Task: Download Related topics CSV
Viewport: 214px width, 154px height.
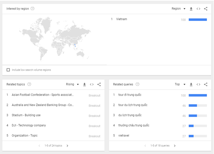Action: (x=85, y=84)
